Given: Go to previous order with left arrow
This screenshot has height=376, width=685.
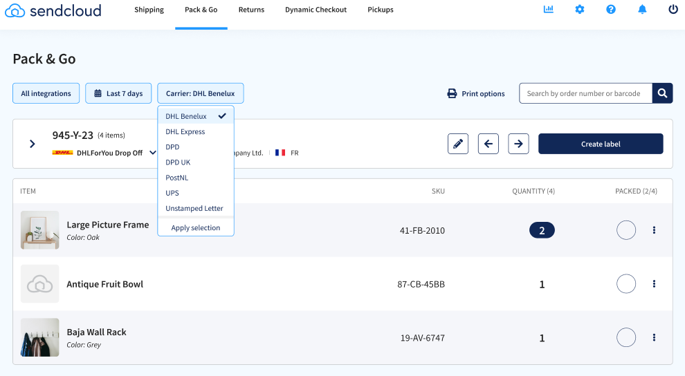Looking at the screenshot, I should click(488, 144).
